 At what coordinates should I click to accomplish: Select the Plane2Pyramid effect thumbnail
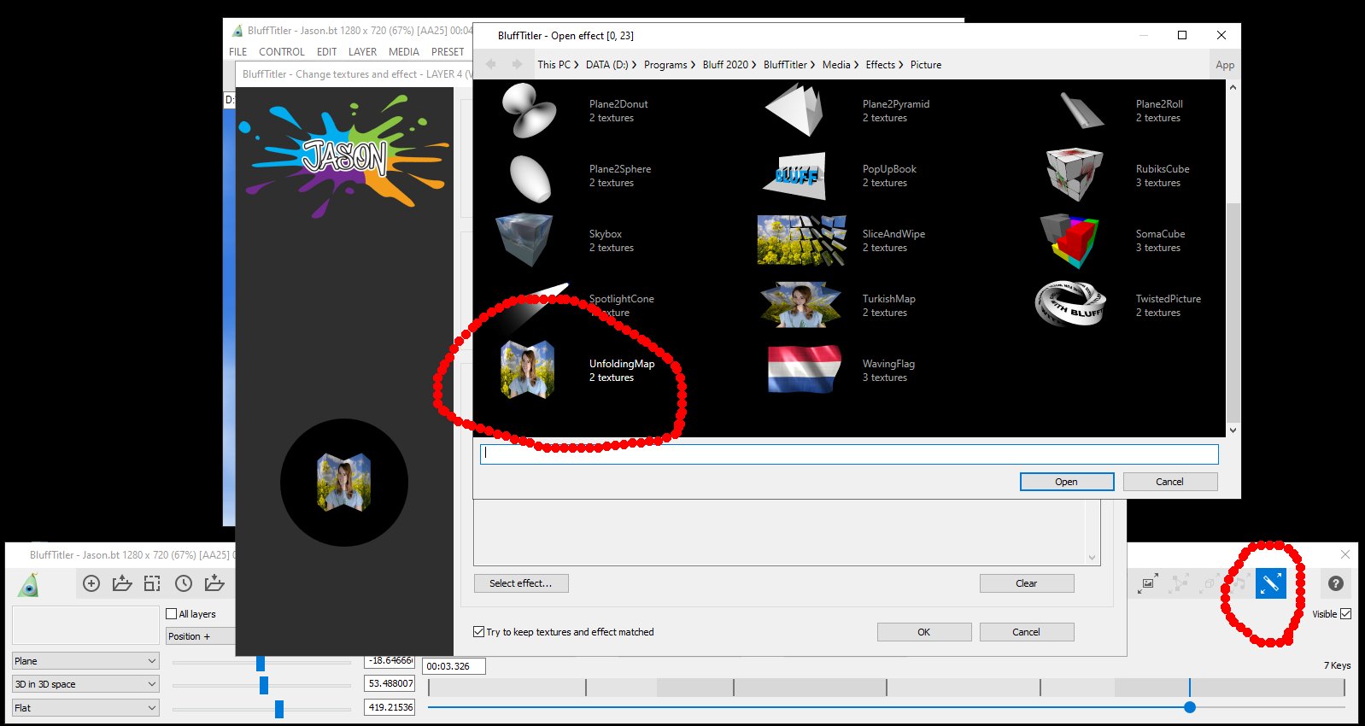(x=794, y=111)
